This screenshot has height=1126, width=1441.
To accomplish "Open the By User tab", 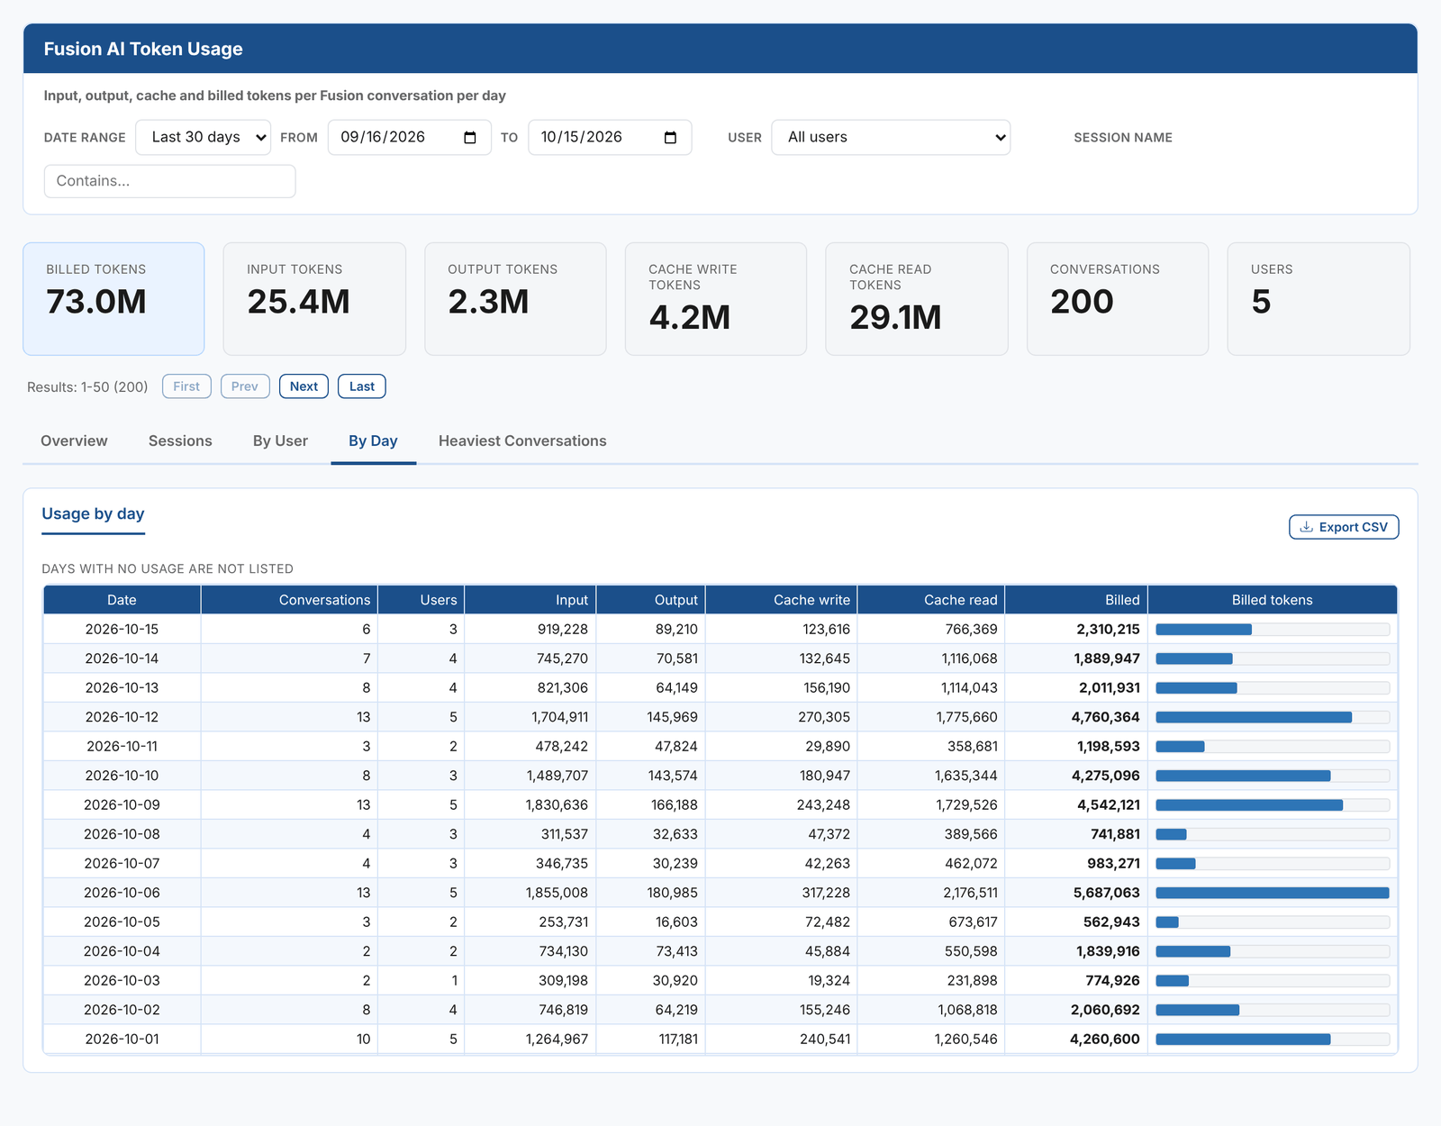I will [x=280, y=440].
